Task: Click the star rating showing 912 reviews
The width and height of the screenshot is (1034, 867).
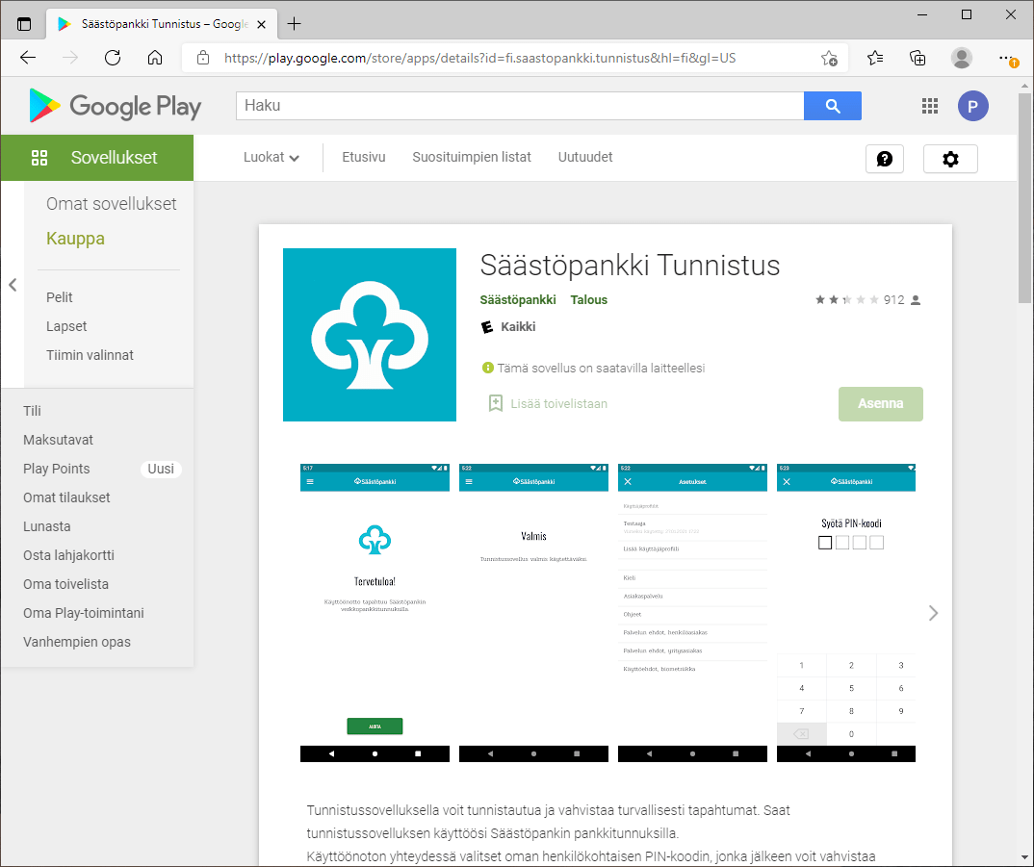Action: (x=867, y=300)
